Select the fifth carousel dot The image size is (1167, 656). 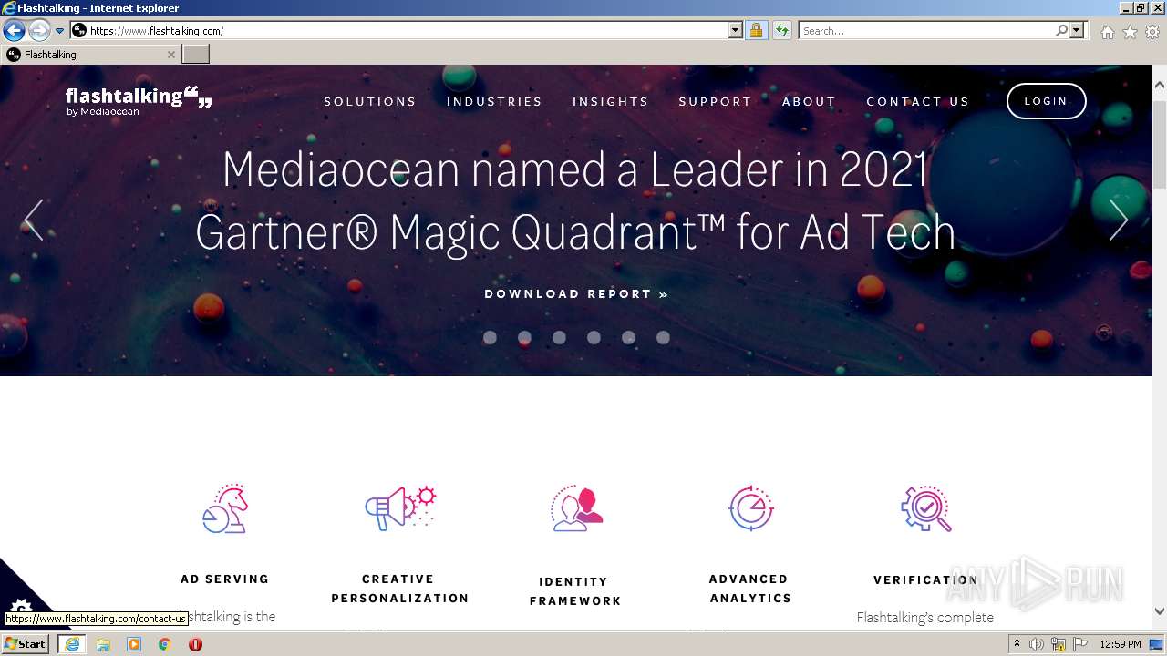coord(628,337)
